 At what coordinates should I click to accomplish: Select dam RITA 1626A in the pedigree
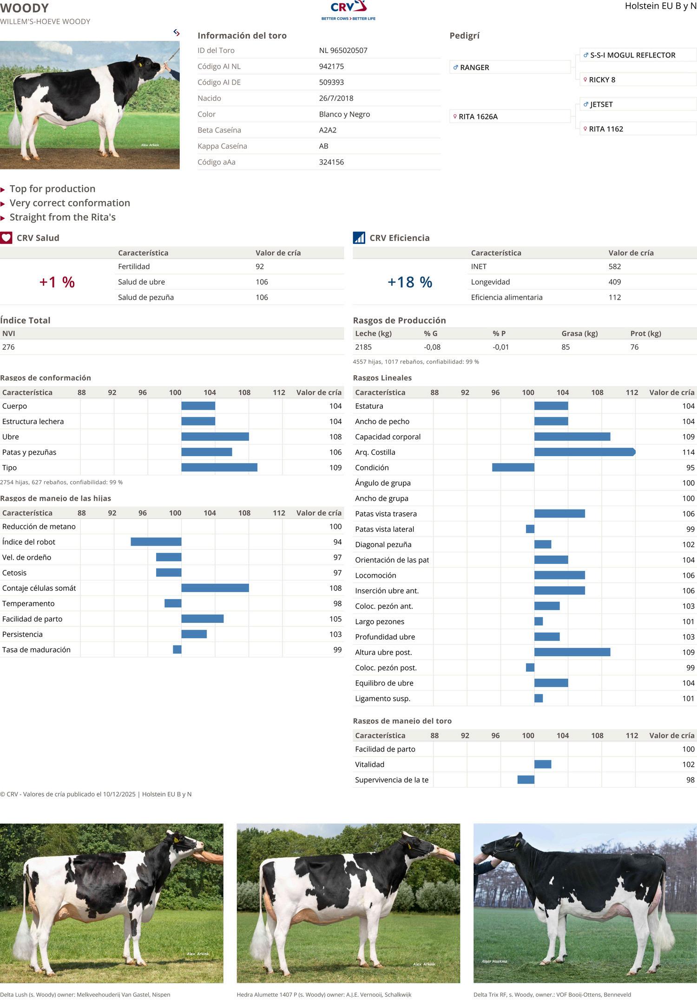tap(510, 117)
